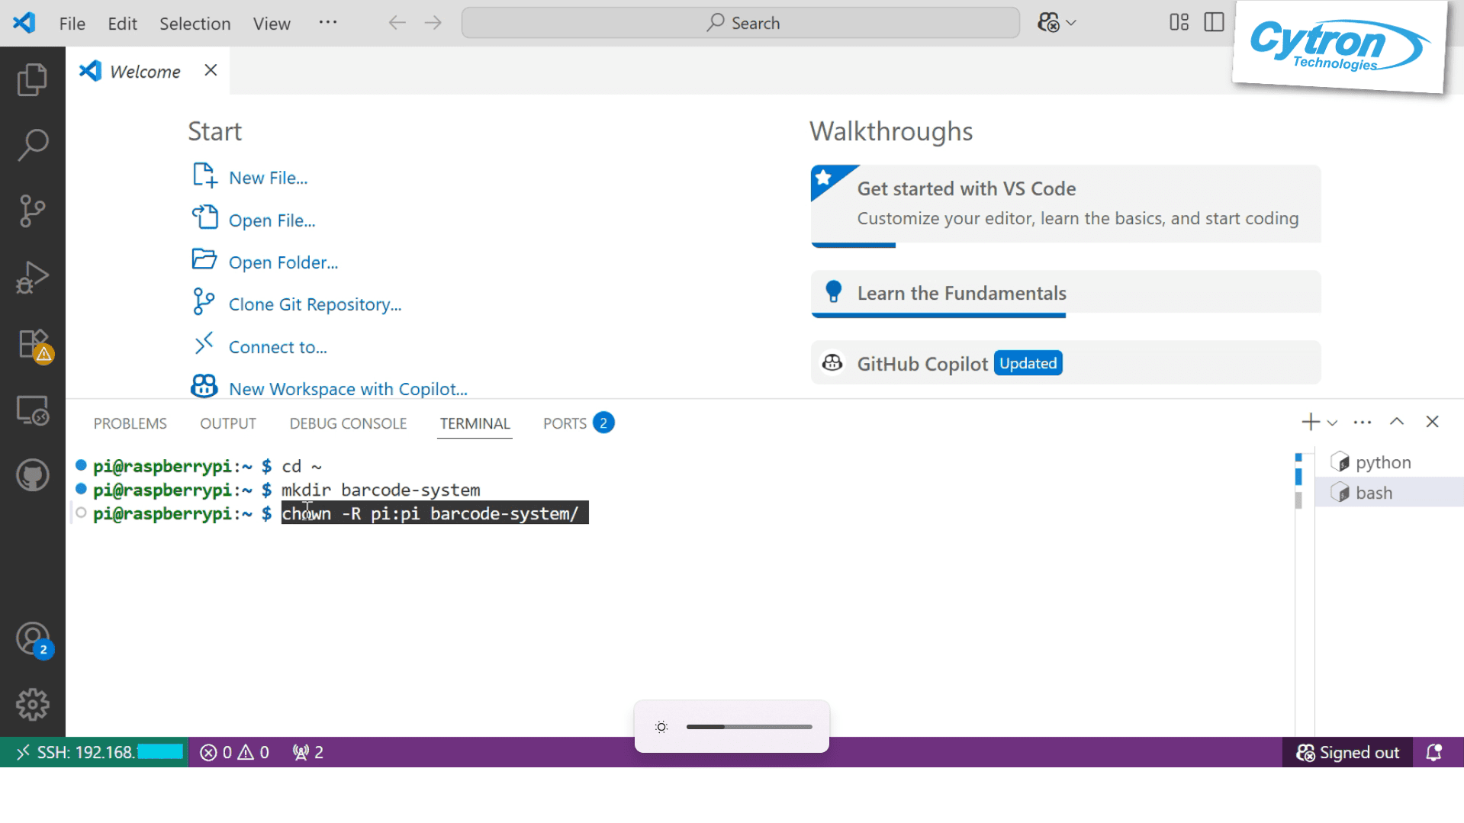Toggle the secondary side bar layout icon
This screenshot has height=823, width=1464.
(x=1213, y=23)
